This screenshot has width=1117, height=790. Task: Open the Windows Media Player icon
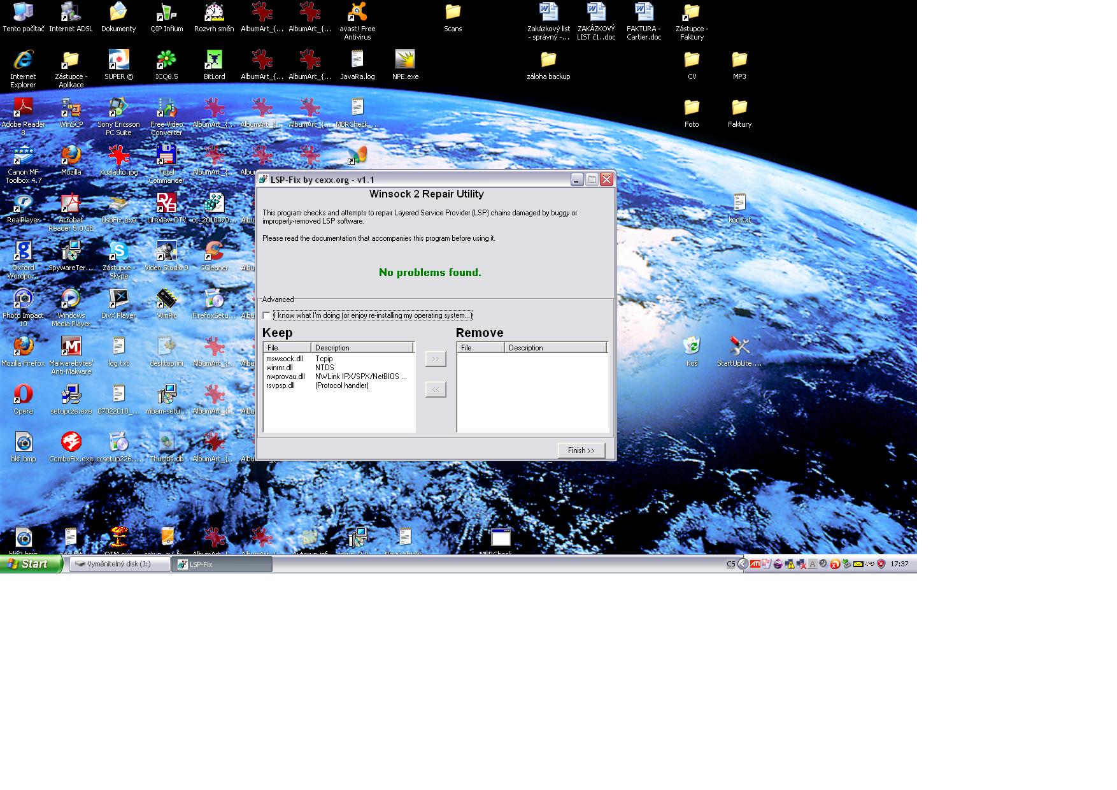tap(71, 299)
